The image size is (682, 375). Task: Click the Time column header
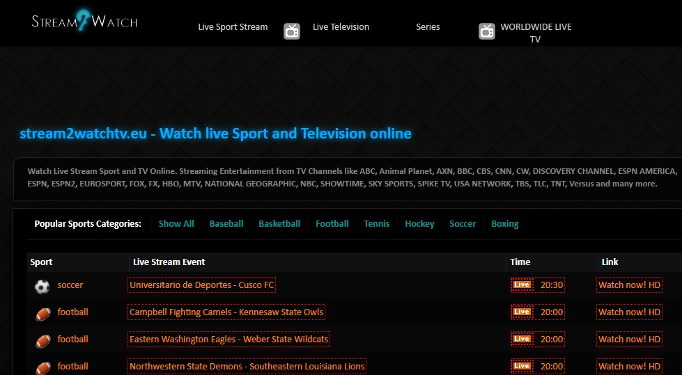click(x=520, y=262)
